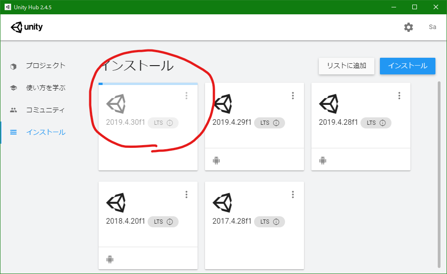Open the コミュニティ sidebar section

46,110
